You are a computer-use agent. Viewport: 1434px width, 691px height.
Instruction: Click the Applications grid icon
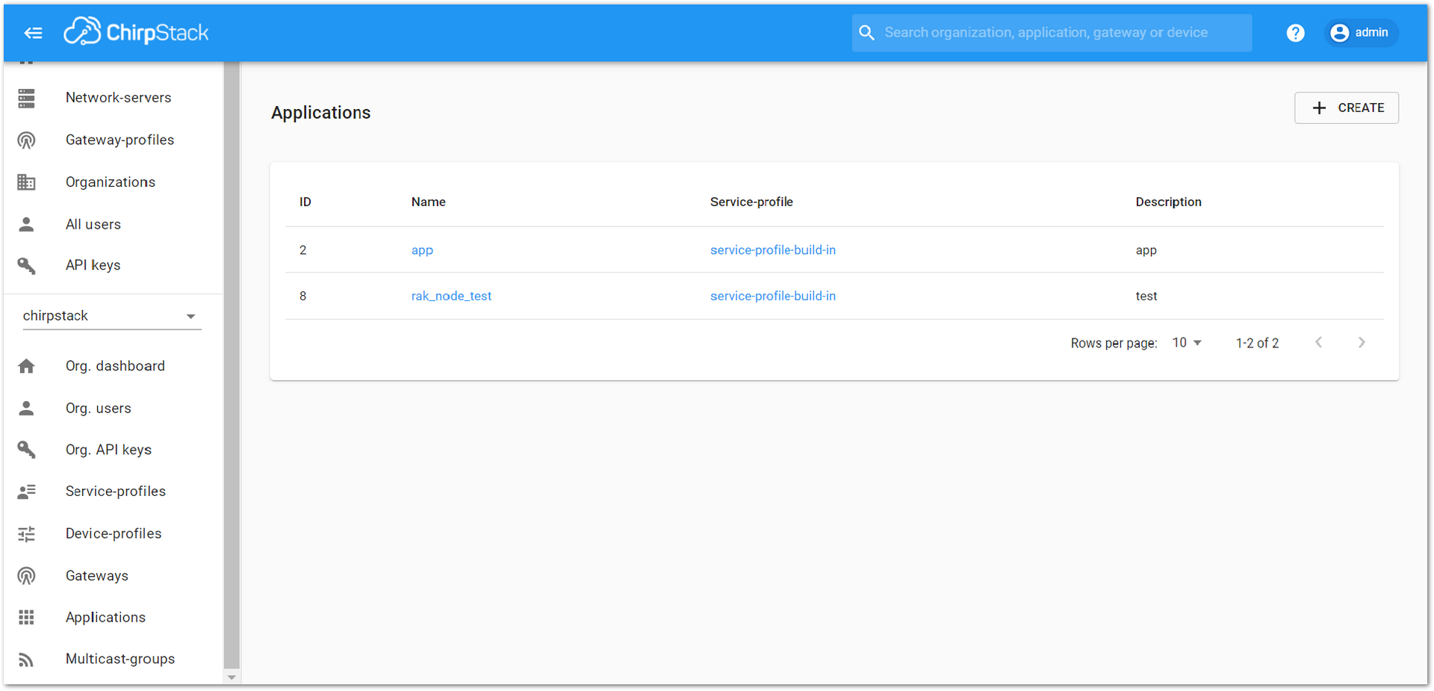click(x=27, y=617)
